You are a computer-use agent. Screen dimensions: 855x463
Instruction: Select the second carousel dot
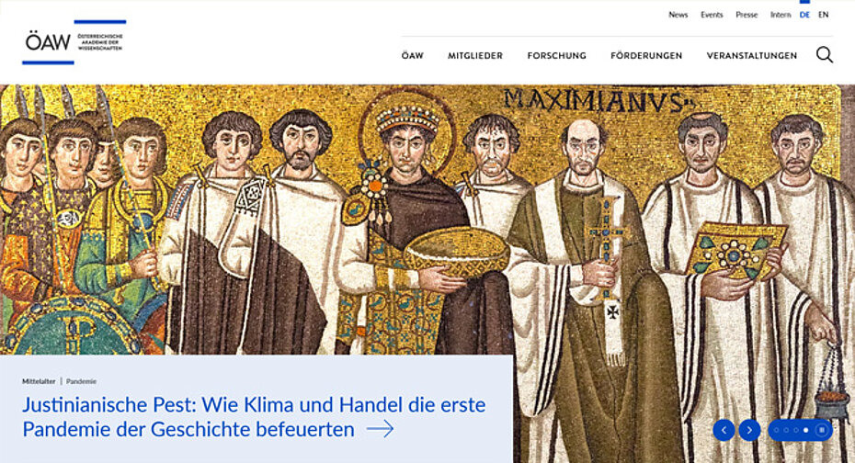(786, 430)
